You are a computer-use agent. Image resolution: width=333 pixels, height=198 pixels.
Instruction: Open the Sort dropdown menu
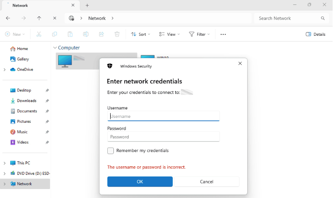[x=141, y=35]
